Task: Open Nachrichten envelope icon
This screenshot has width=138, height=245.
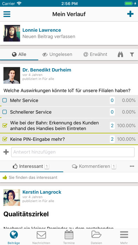Action: (x=41, y=235)
